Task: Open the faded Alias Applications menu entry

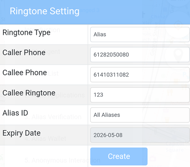Action: [x=54, y=95]
